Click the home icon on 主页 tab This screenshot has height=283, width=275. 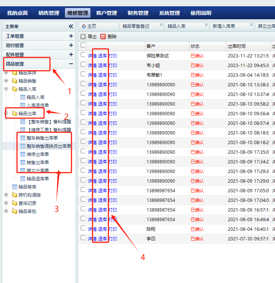(x=84, y=26)
